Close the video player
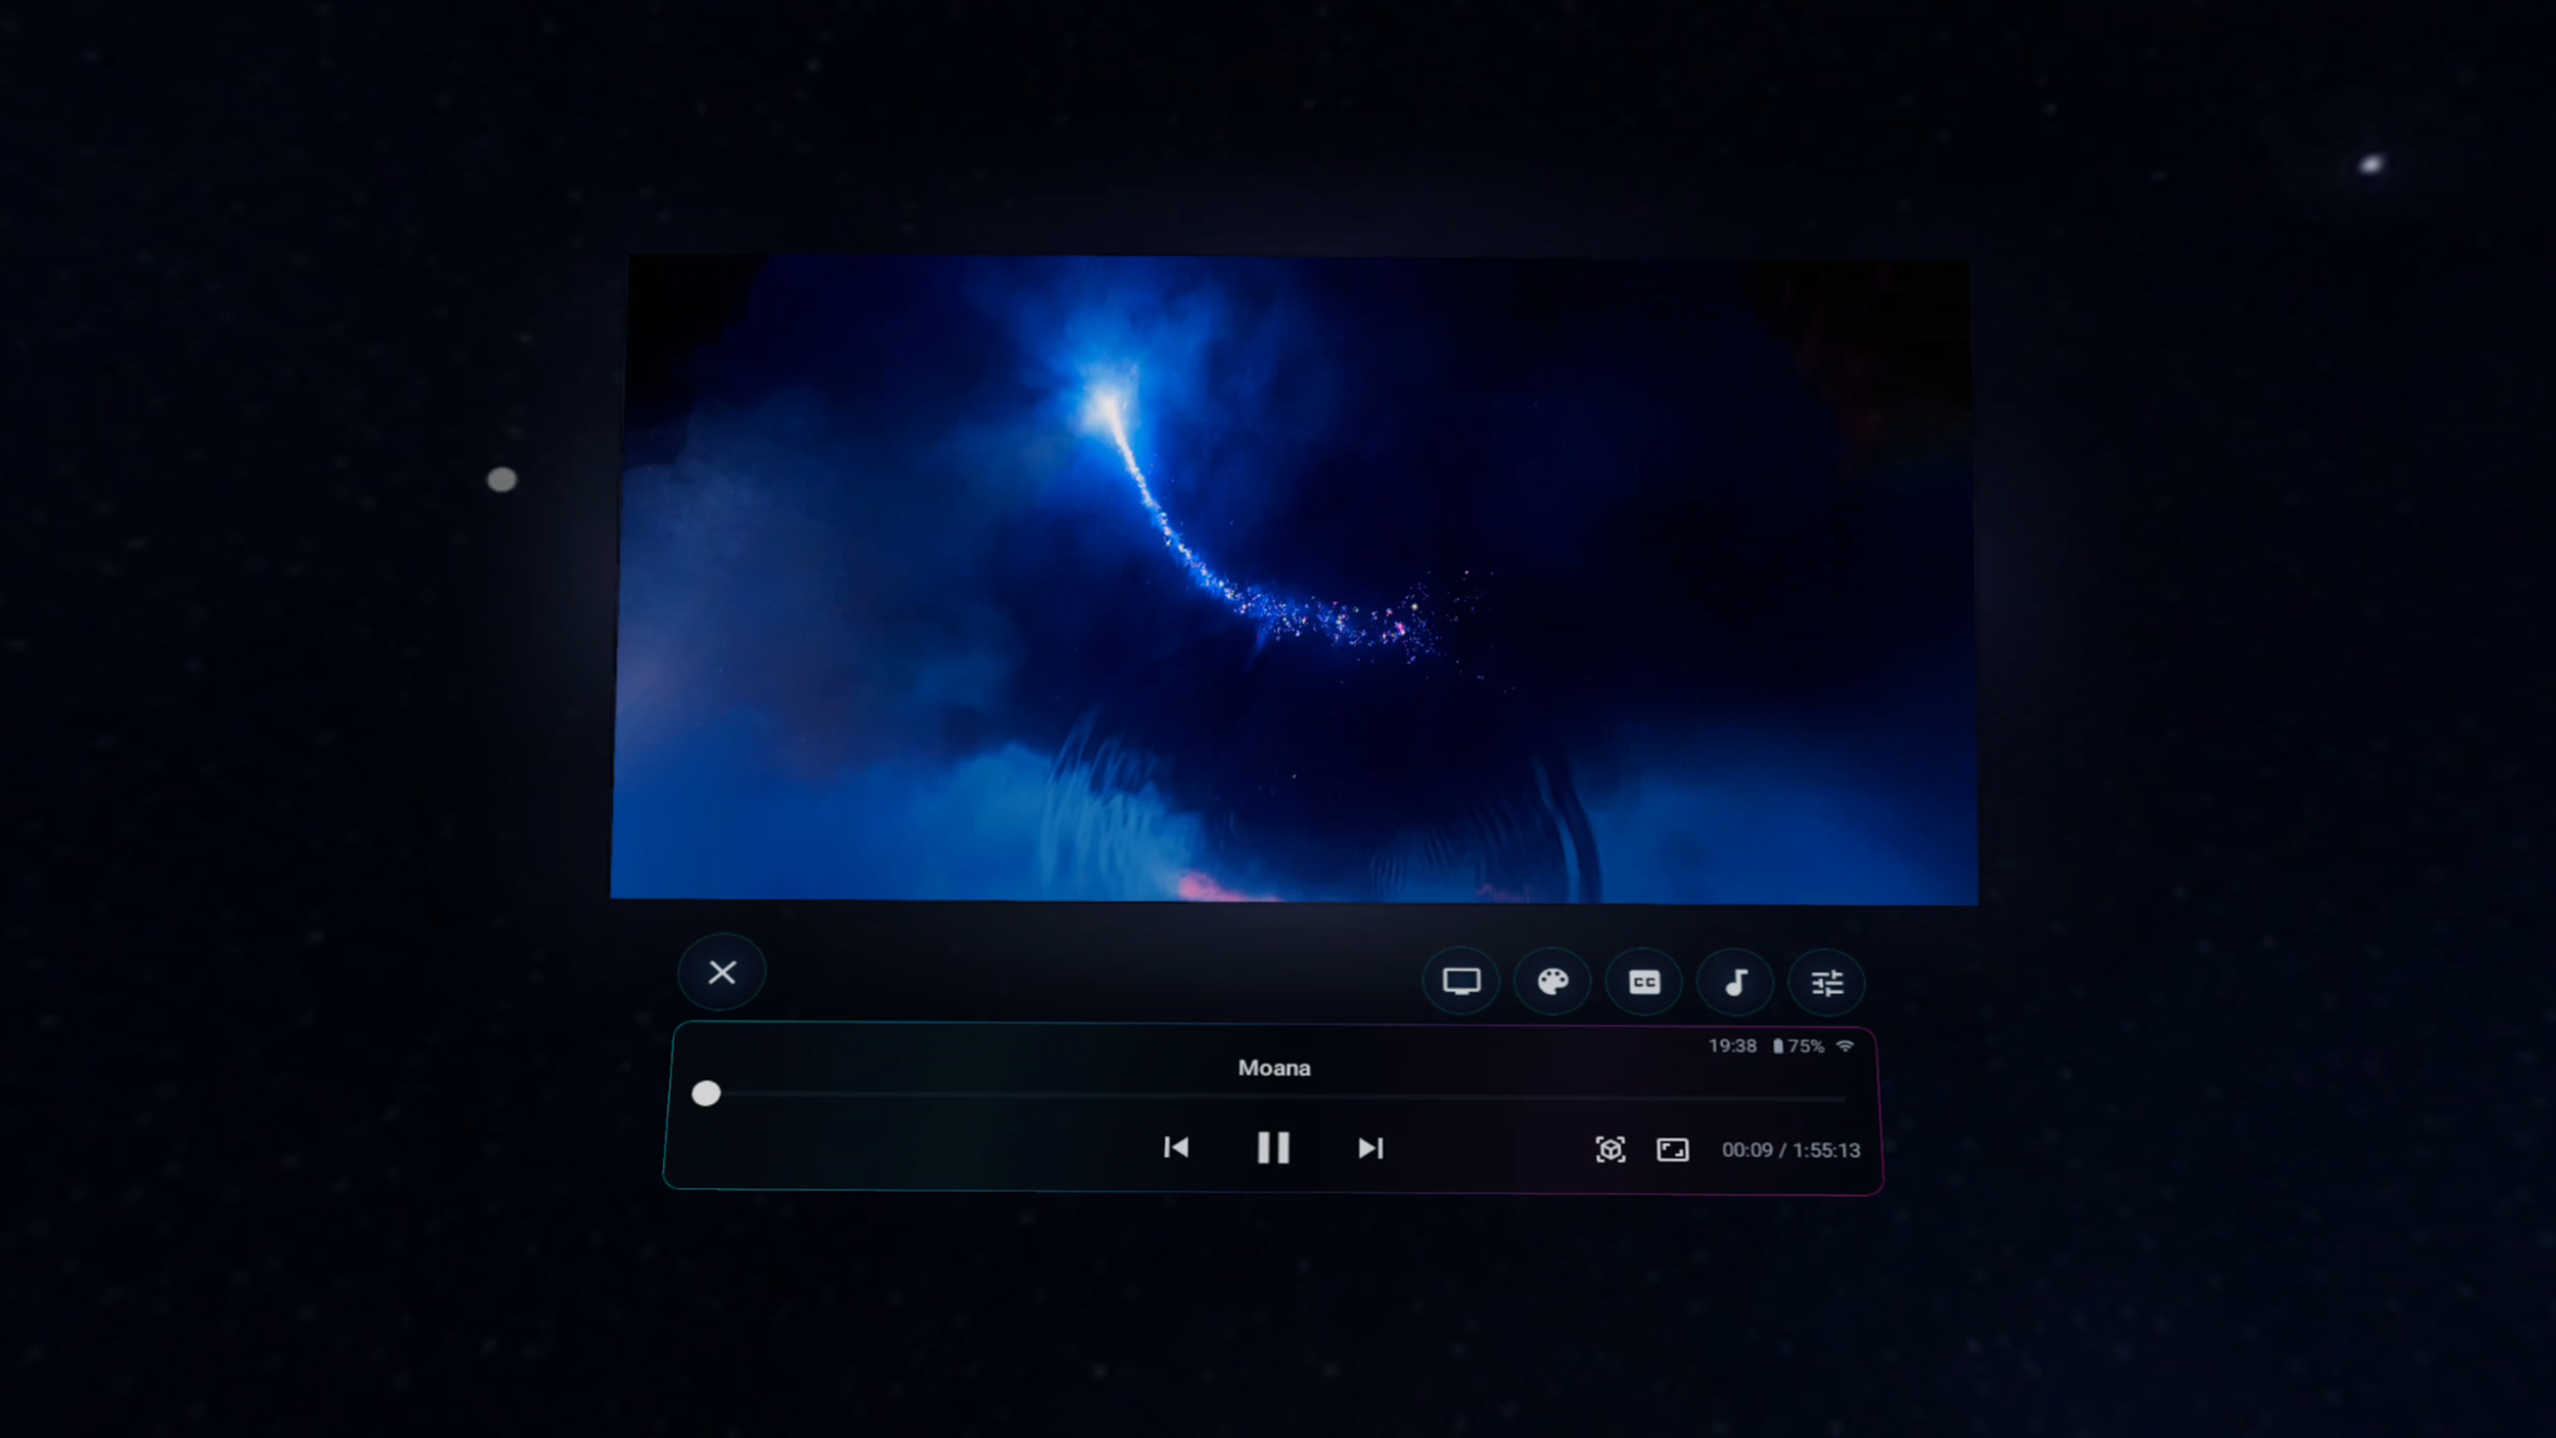 coord(722,972)
